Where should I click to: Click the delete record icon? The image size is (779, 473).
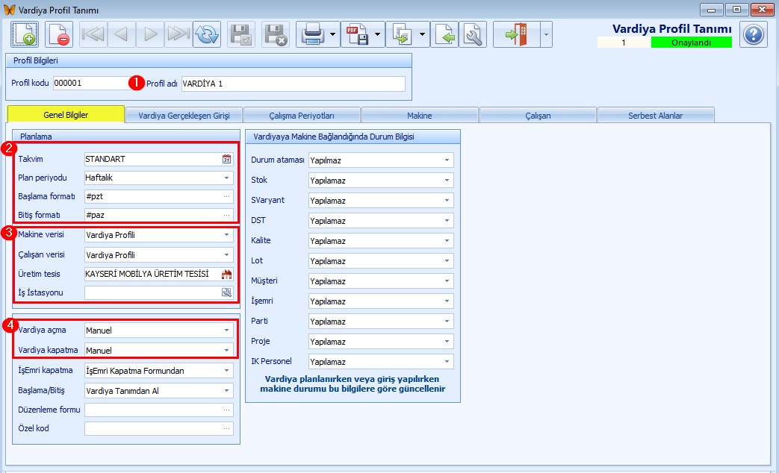click(x=59, y=35)
